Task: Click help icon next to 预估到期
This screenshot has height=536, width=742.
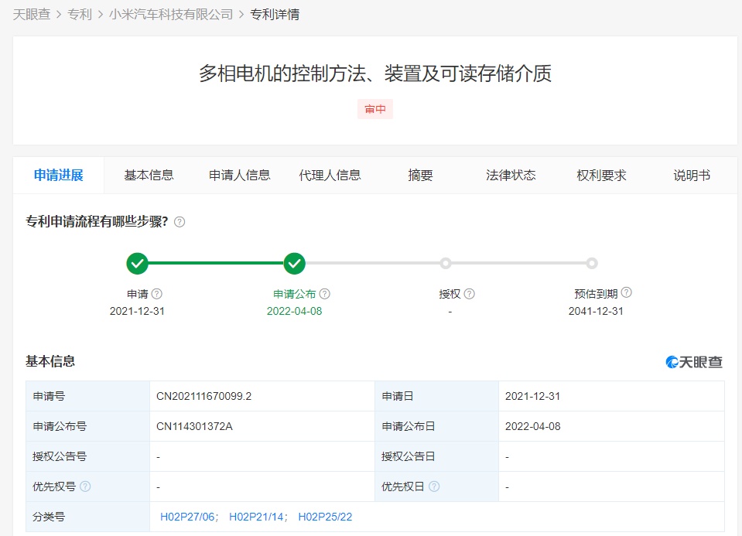Action: point(626,292)
